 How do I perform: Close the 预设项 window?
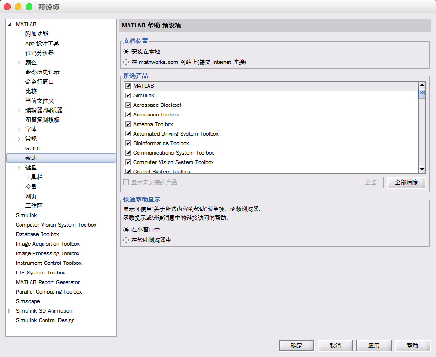[7, 7]
